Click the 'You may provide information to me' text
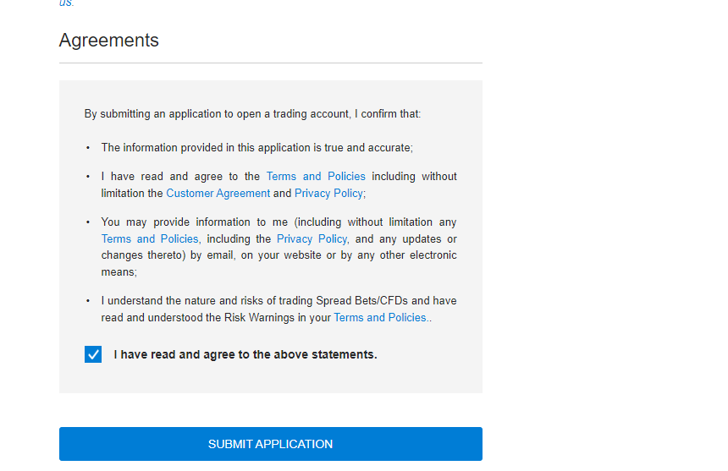 194,222
